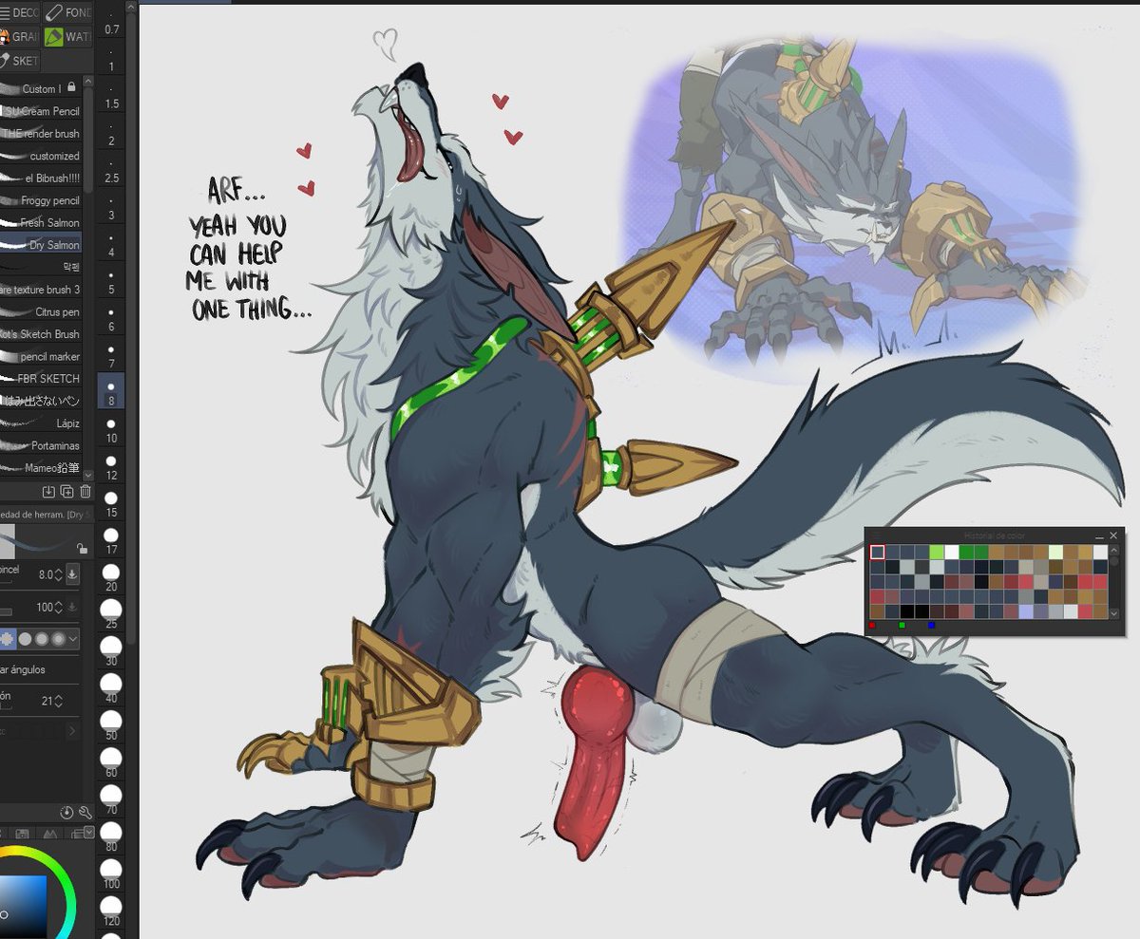Select the Custom I brush
Viewport: 1140px width, 939px height.
[41, 88]
